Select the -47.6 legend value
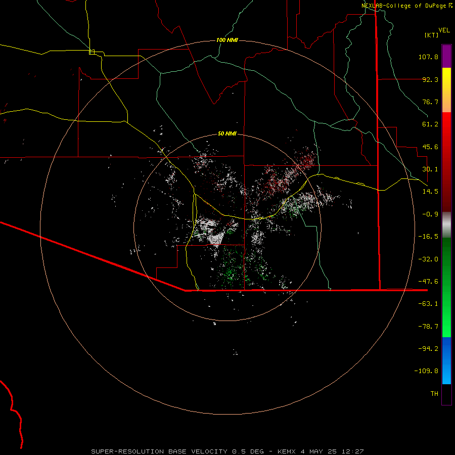Image resolution: width=455 pixels, height=455 pixels. tap(428, 282)
